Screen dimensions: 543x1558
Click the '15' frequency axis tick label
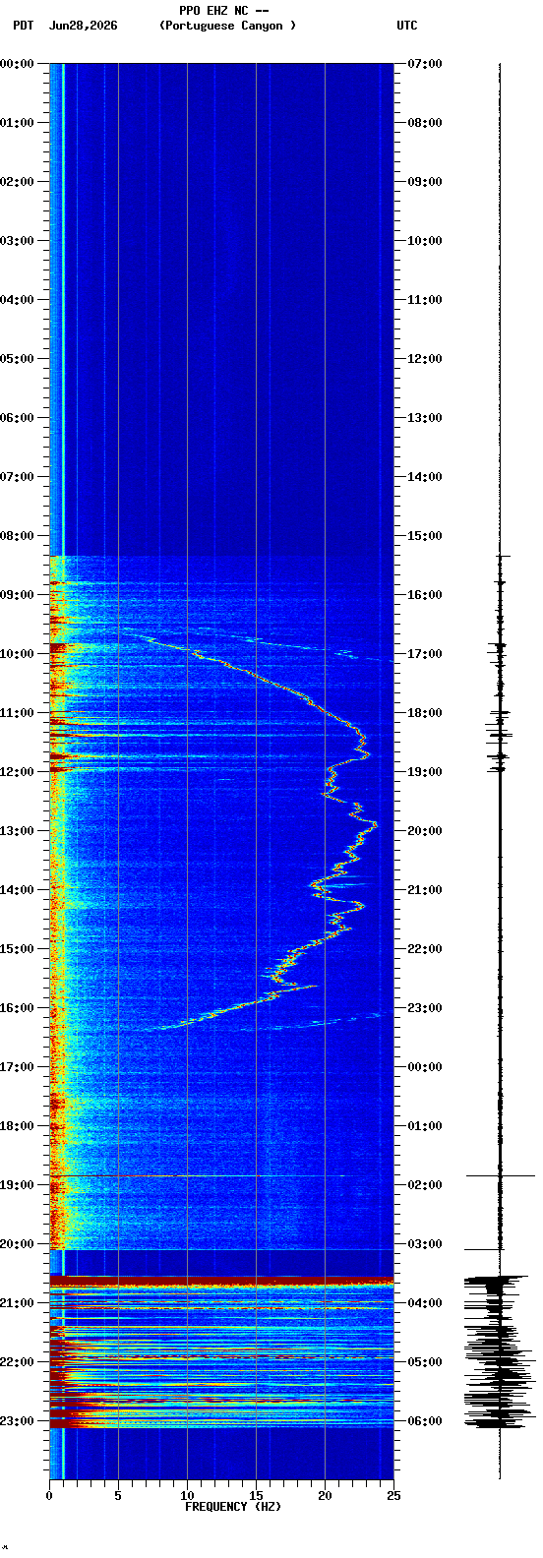point(256,1496)
